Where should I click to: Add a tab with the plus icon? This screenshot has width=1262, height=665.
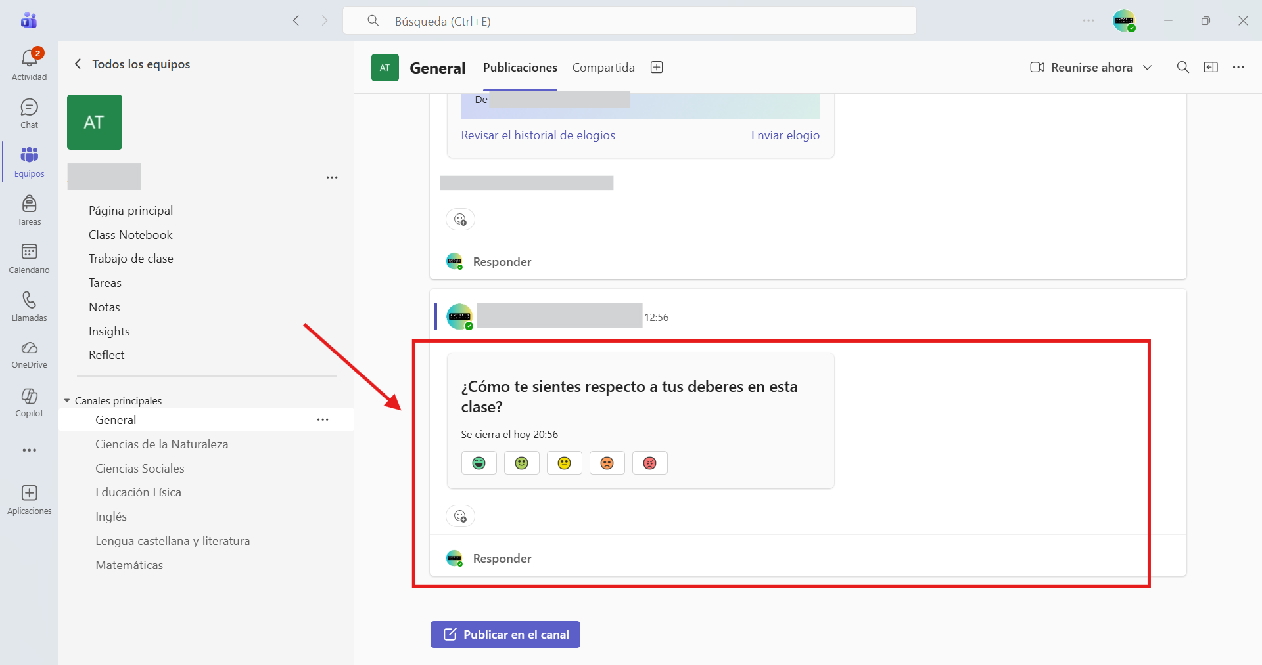(x=656, y=67)
